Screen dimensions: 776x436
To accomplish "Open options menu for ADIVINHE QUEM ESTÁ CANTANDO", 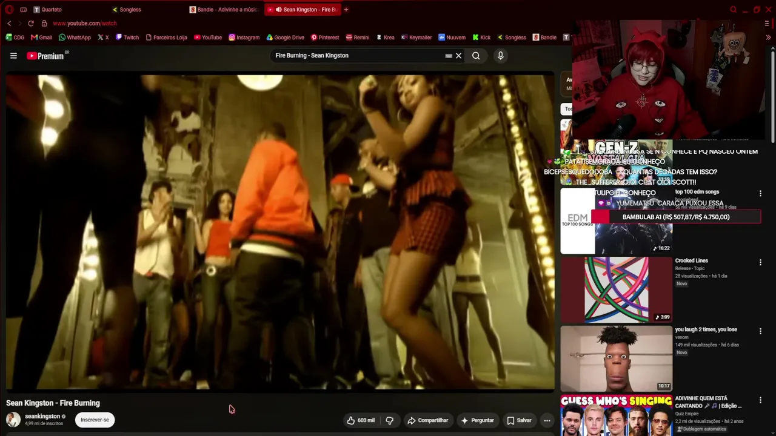I will (x=760, y=400).
